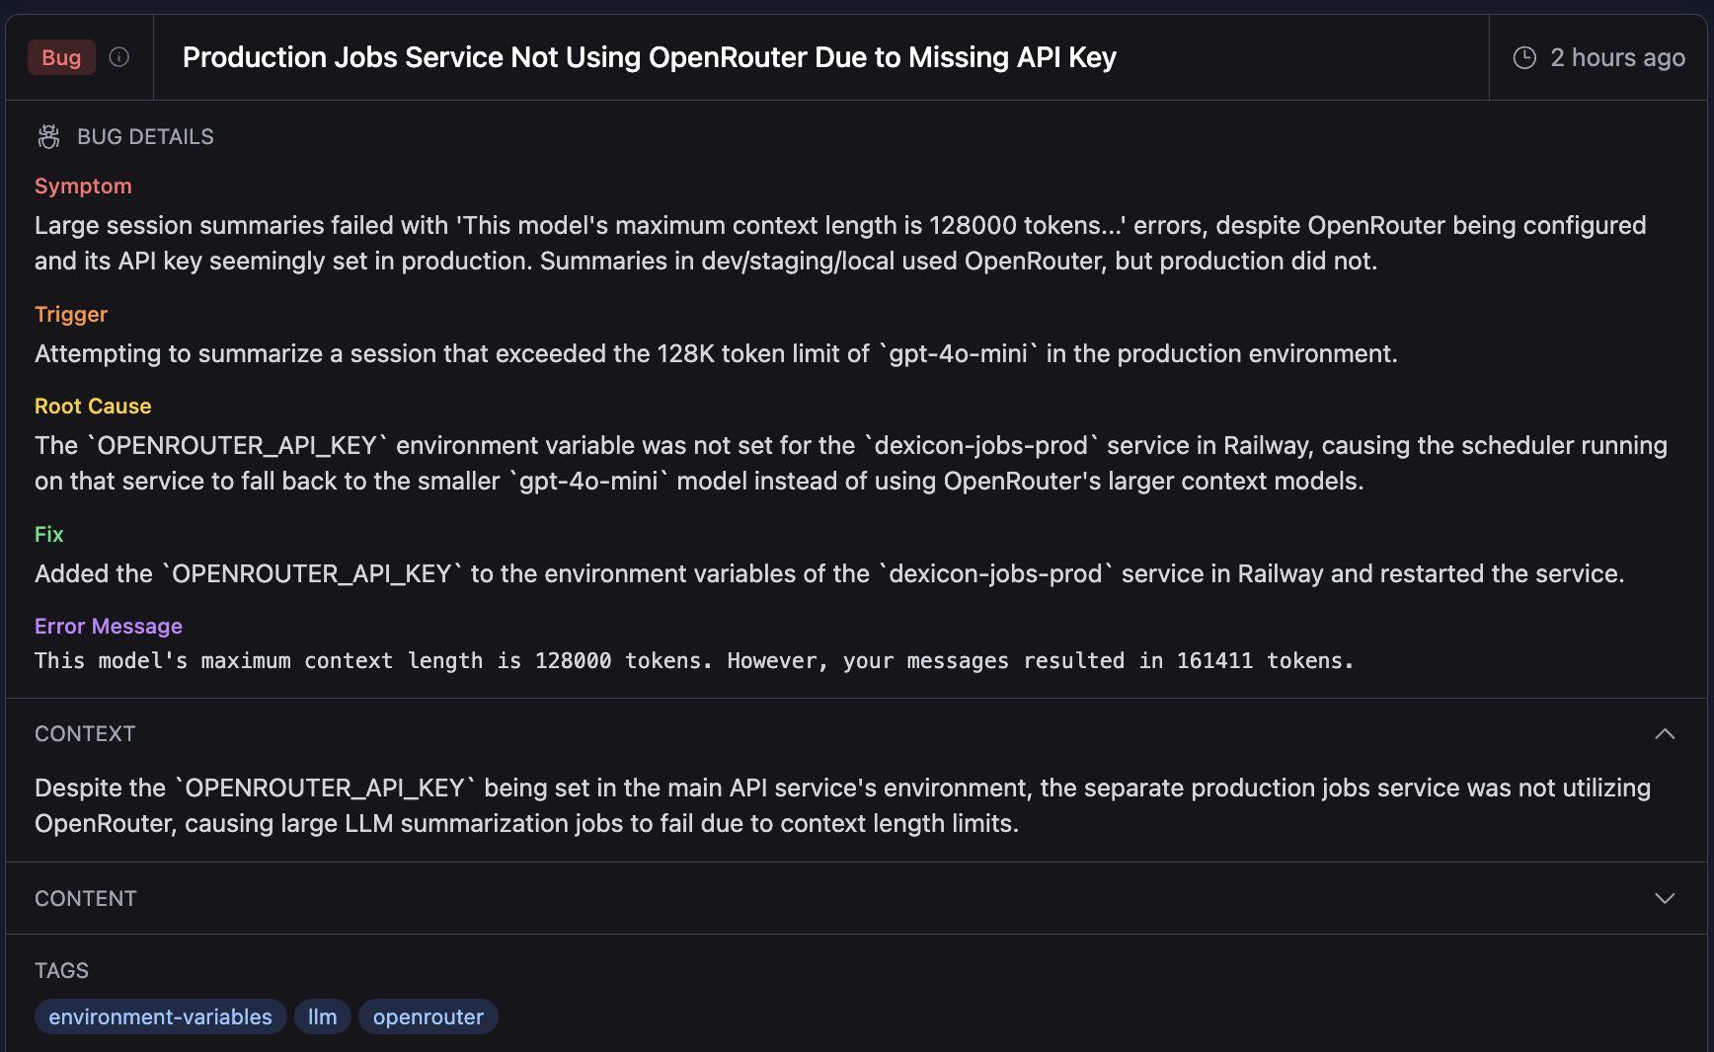Click the CONTENT section header label

[86, 898]
